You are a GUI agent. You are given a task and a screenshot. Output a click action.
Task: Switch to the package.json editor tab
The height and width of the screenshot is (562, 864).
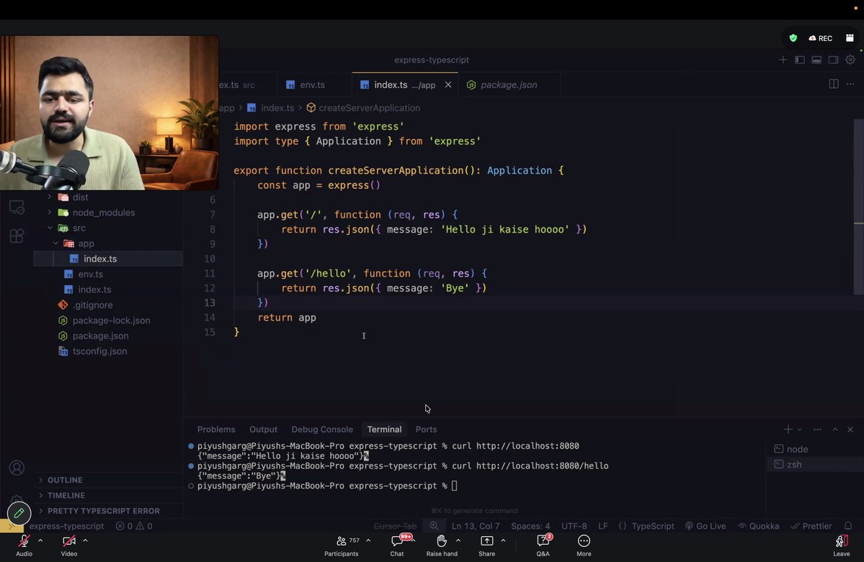tap(508, 84)
